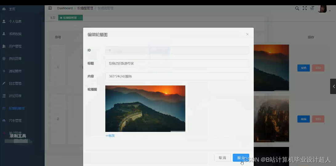Click the 评论管理 list icon in the sidebar
The width and height of the screenshot is (336, 166).
pyautogui.click(x=4, y=96)
